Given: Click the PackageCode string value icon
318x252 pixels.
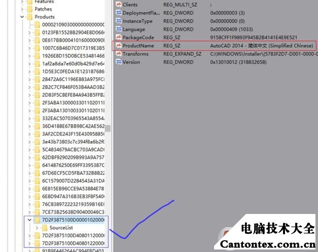Looking at the screenshot, I should click(119, 38).
